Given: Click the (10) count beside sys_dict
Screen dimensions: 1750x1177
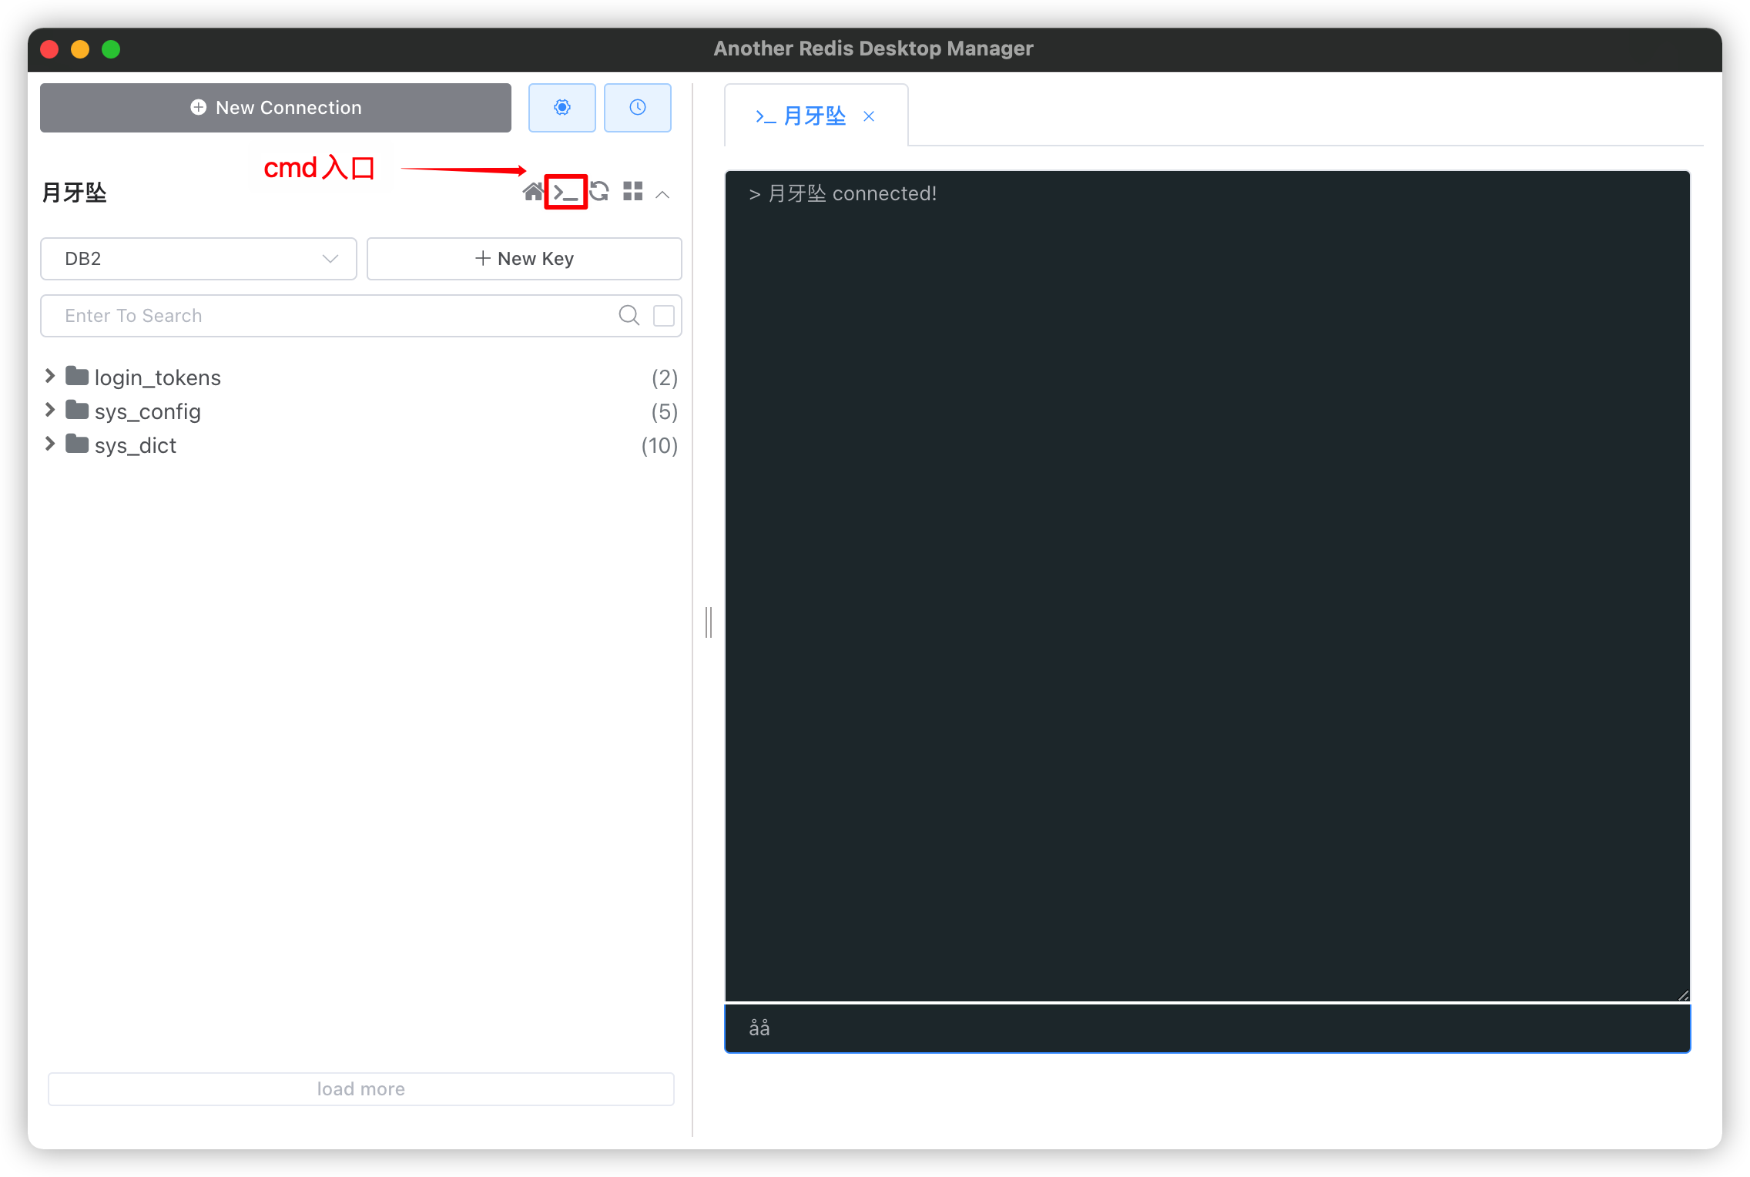Looking at the screenshot, I should pos(659,445).
